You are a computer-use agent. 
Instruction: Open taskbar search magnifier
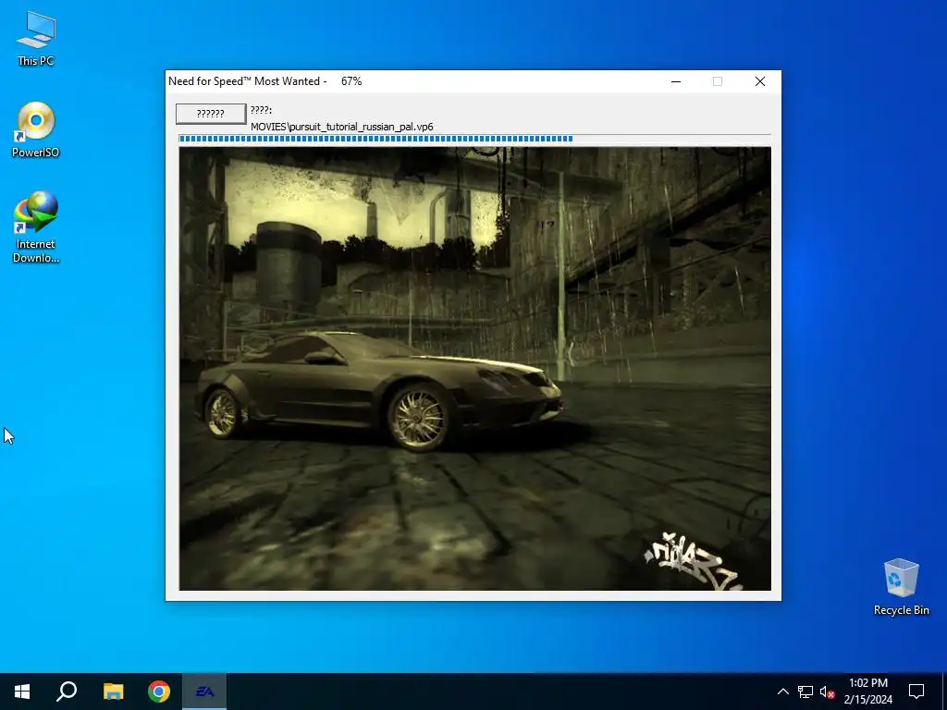67,692
